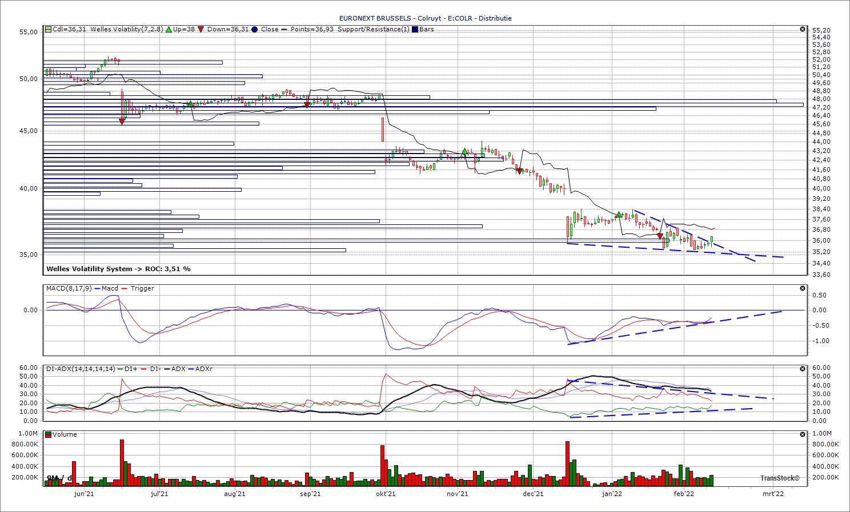Click the 55,20 right price axis label

821,30
